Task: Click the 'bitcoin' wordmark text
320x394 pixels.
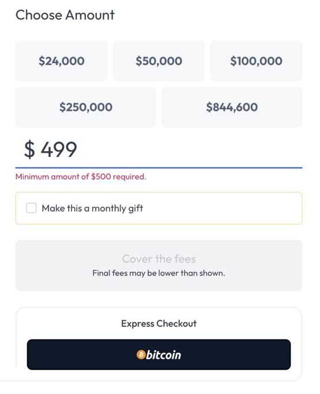Action: [x=164, y=355]
